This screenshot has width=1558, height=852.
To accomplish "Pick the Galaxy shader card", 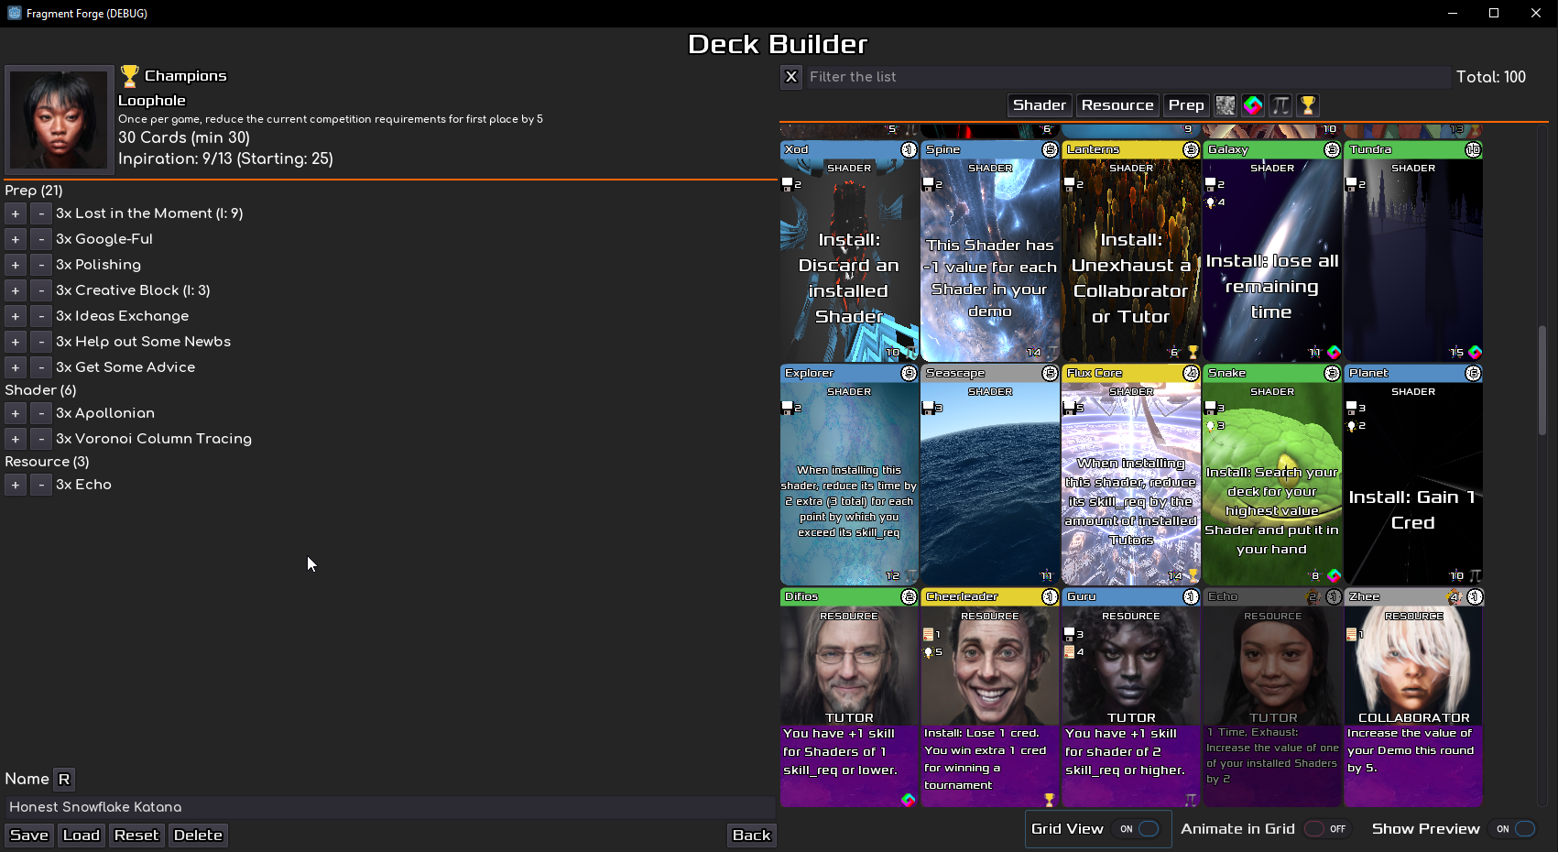I will (1272, 251).
